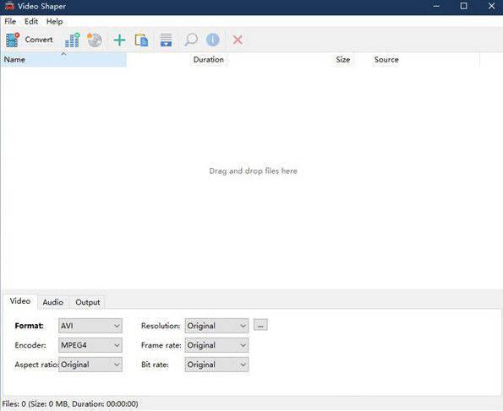Open the Format dropdown showing AVI

[90, 326]
